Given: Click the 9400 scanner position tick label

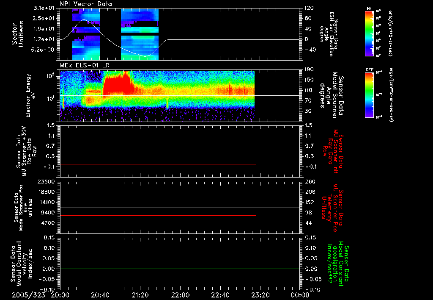Looking at the screenshot, I should point(47,213).
